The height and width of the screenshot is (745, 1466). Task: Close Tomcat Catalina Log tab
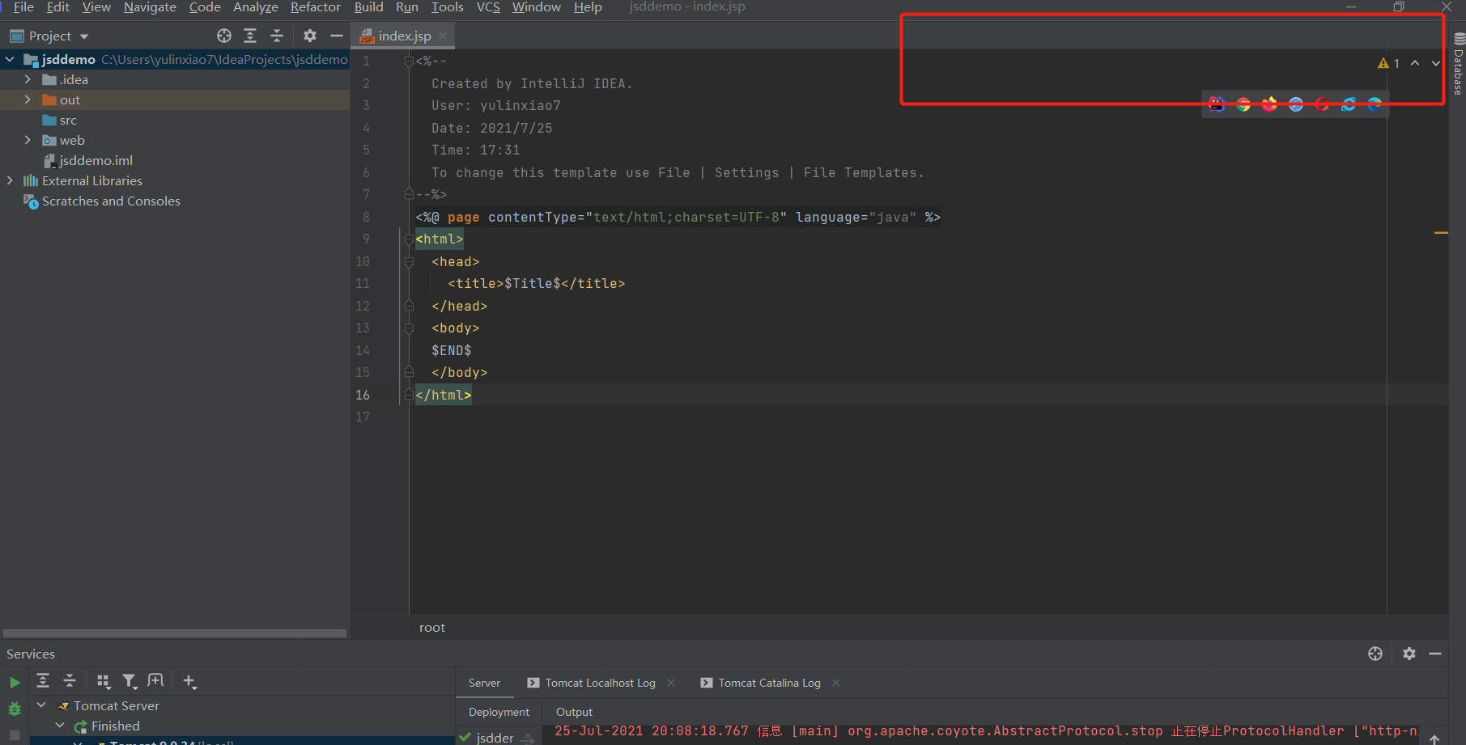(x=836, y=683)
